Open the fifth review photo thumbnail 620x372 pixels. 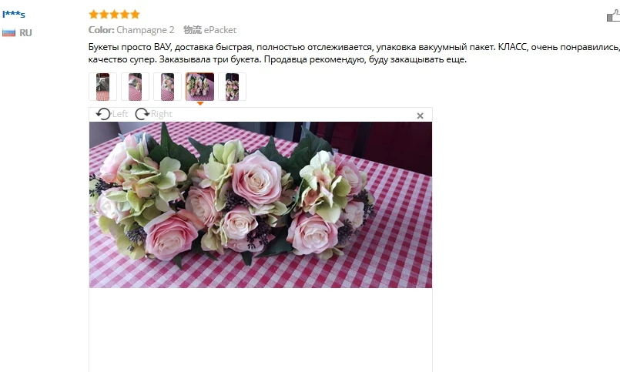(232, 86)
